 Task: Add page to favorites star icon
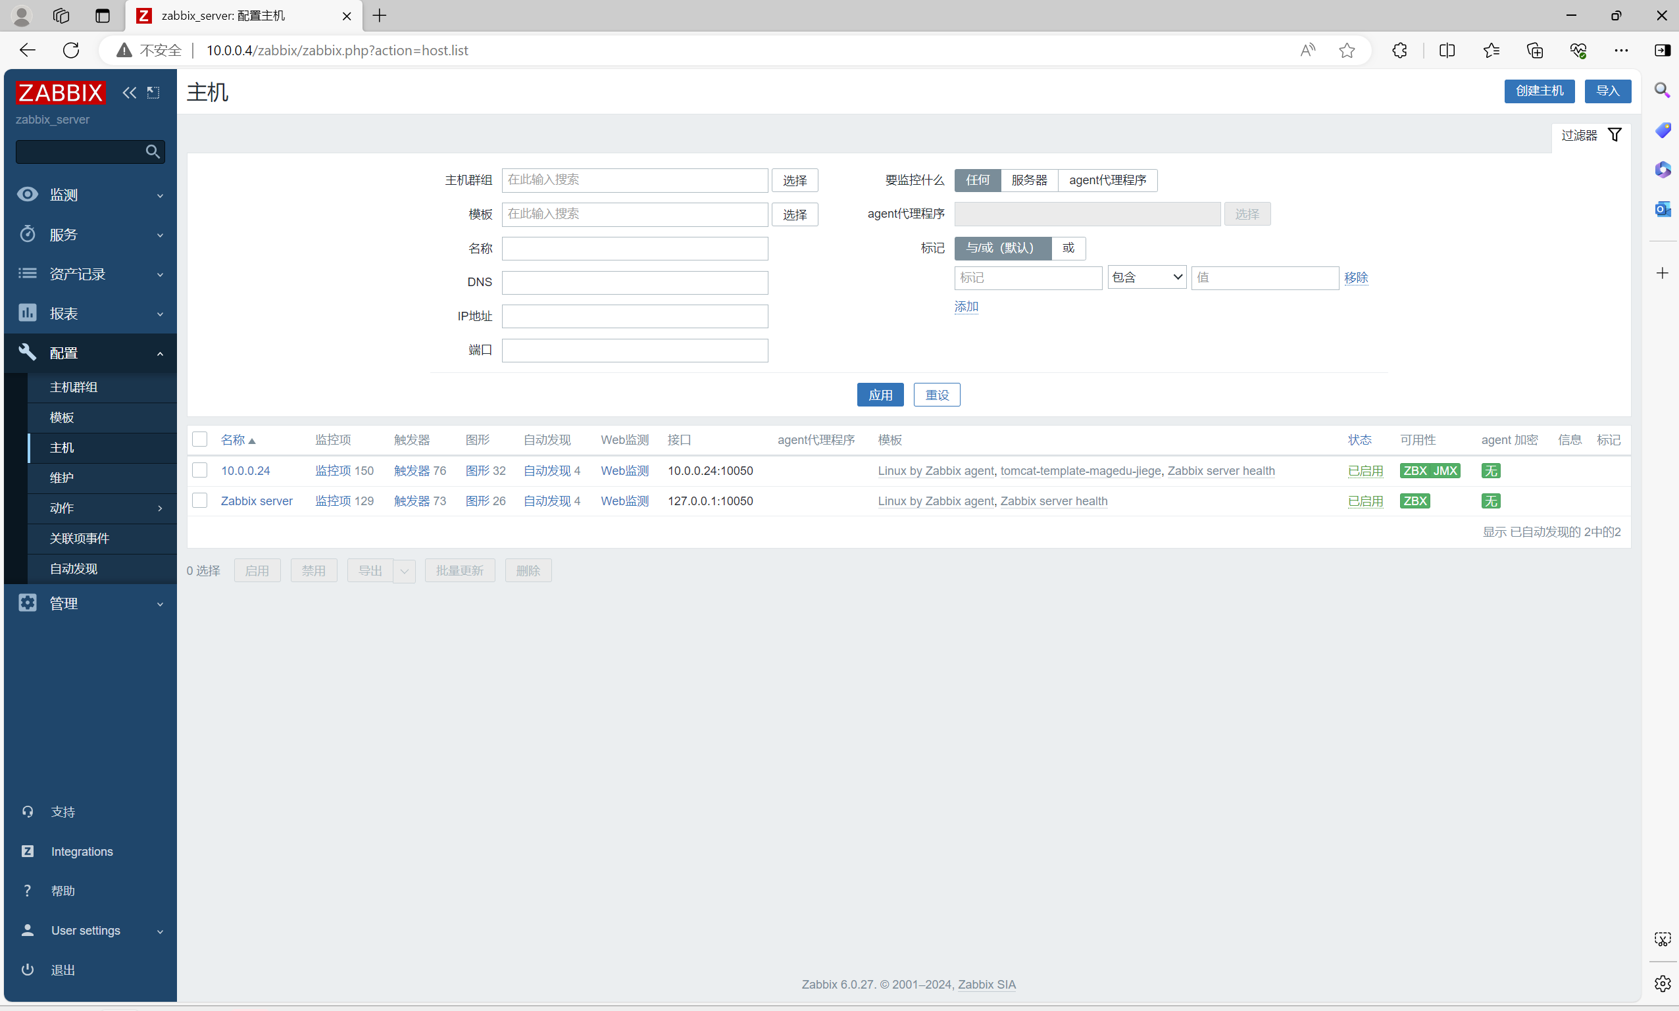(x=1347, y=51)
